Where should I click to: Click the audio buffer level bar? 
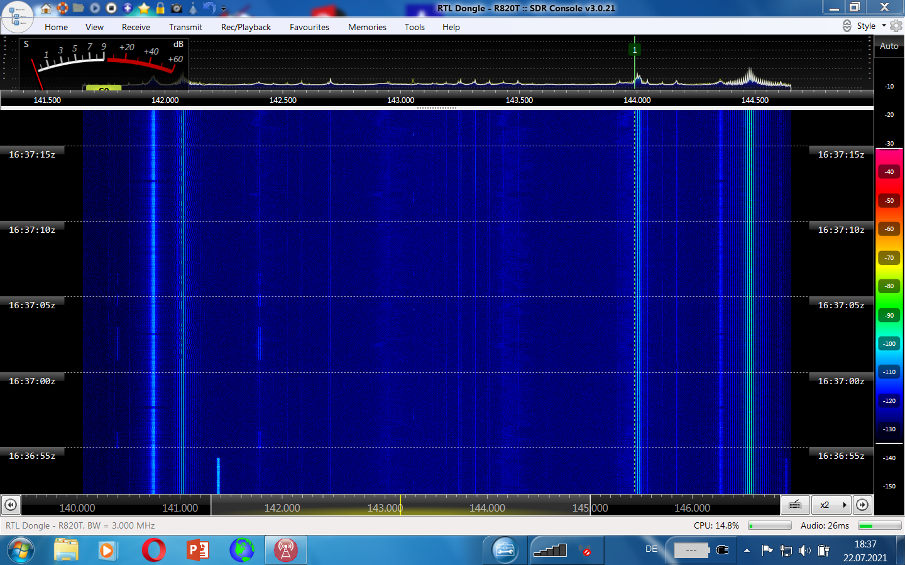click(880, 525)
